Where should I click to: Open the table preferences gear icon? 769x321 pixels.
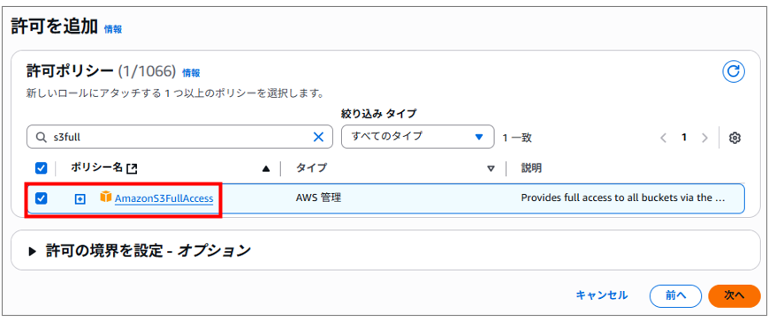click(x=735, y=138)
